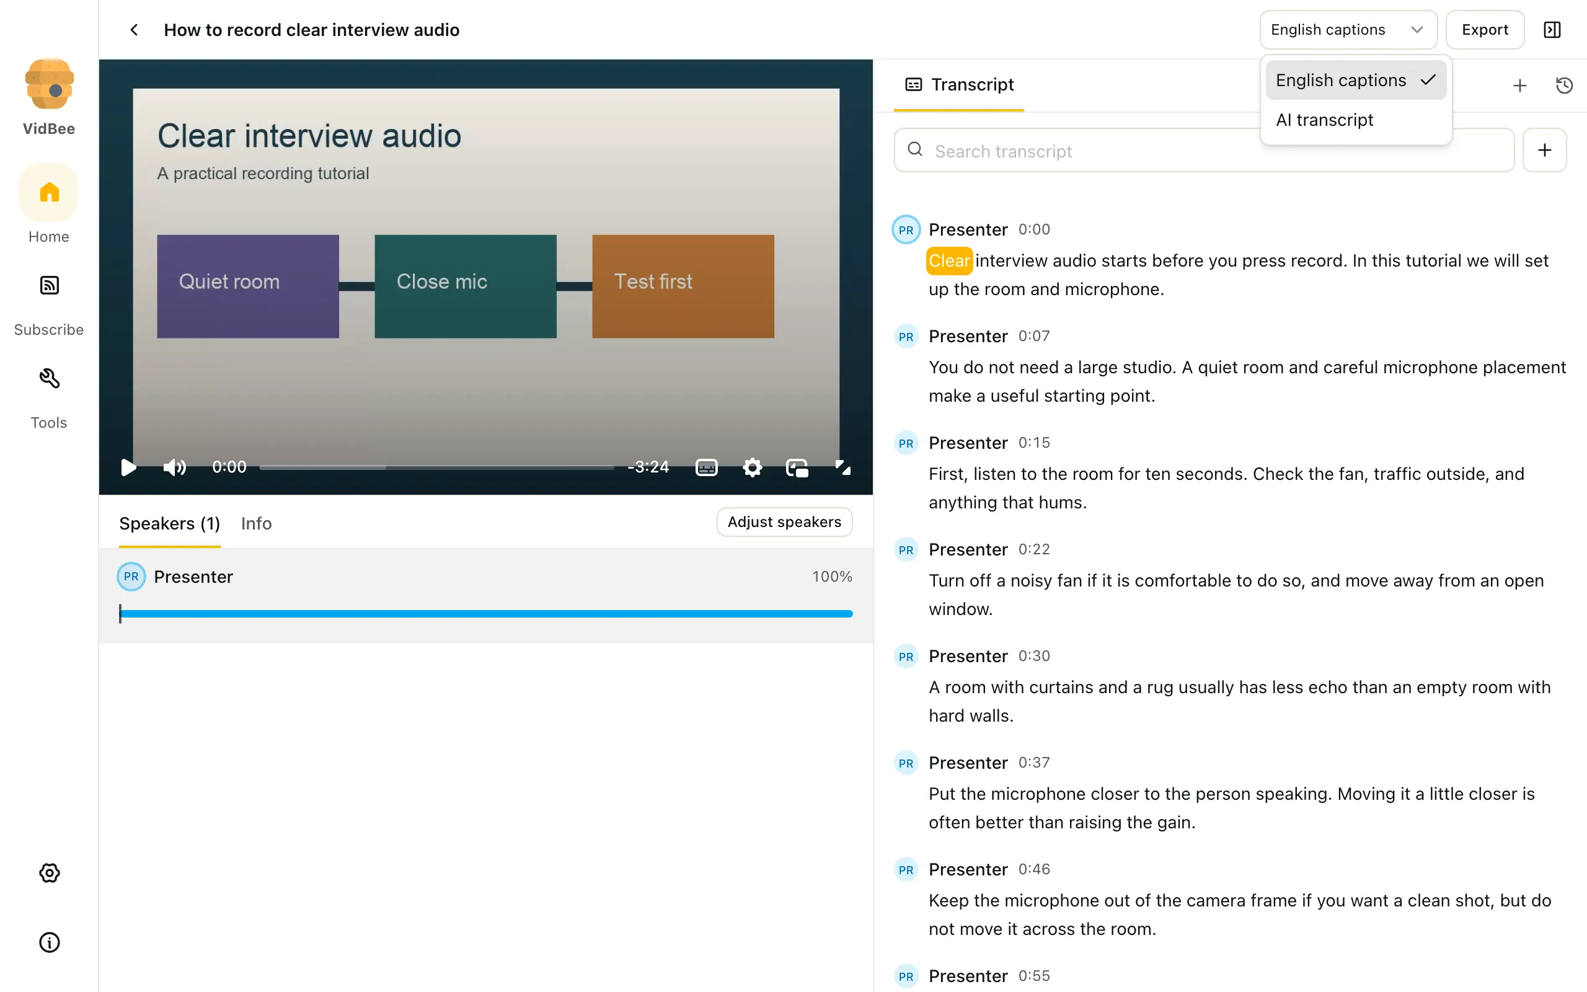Screen dimensions: 1587x992
Task: Open video player settings gear
Action: pyautogui.click(x=752, y=467)
